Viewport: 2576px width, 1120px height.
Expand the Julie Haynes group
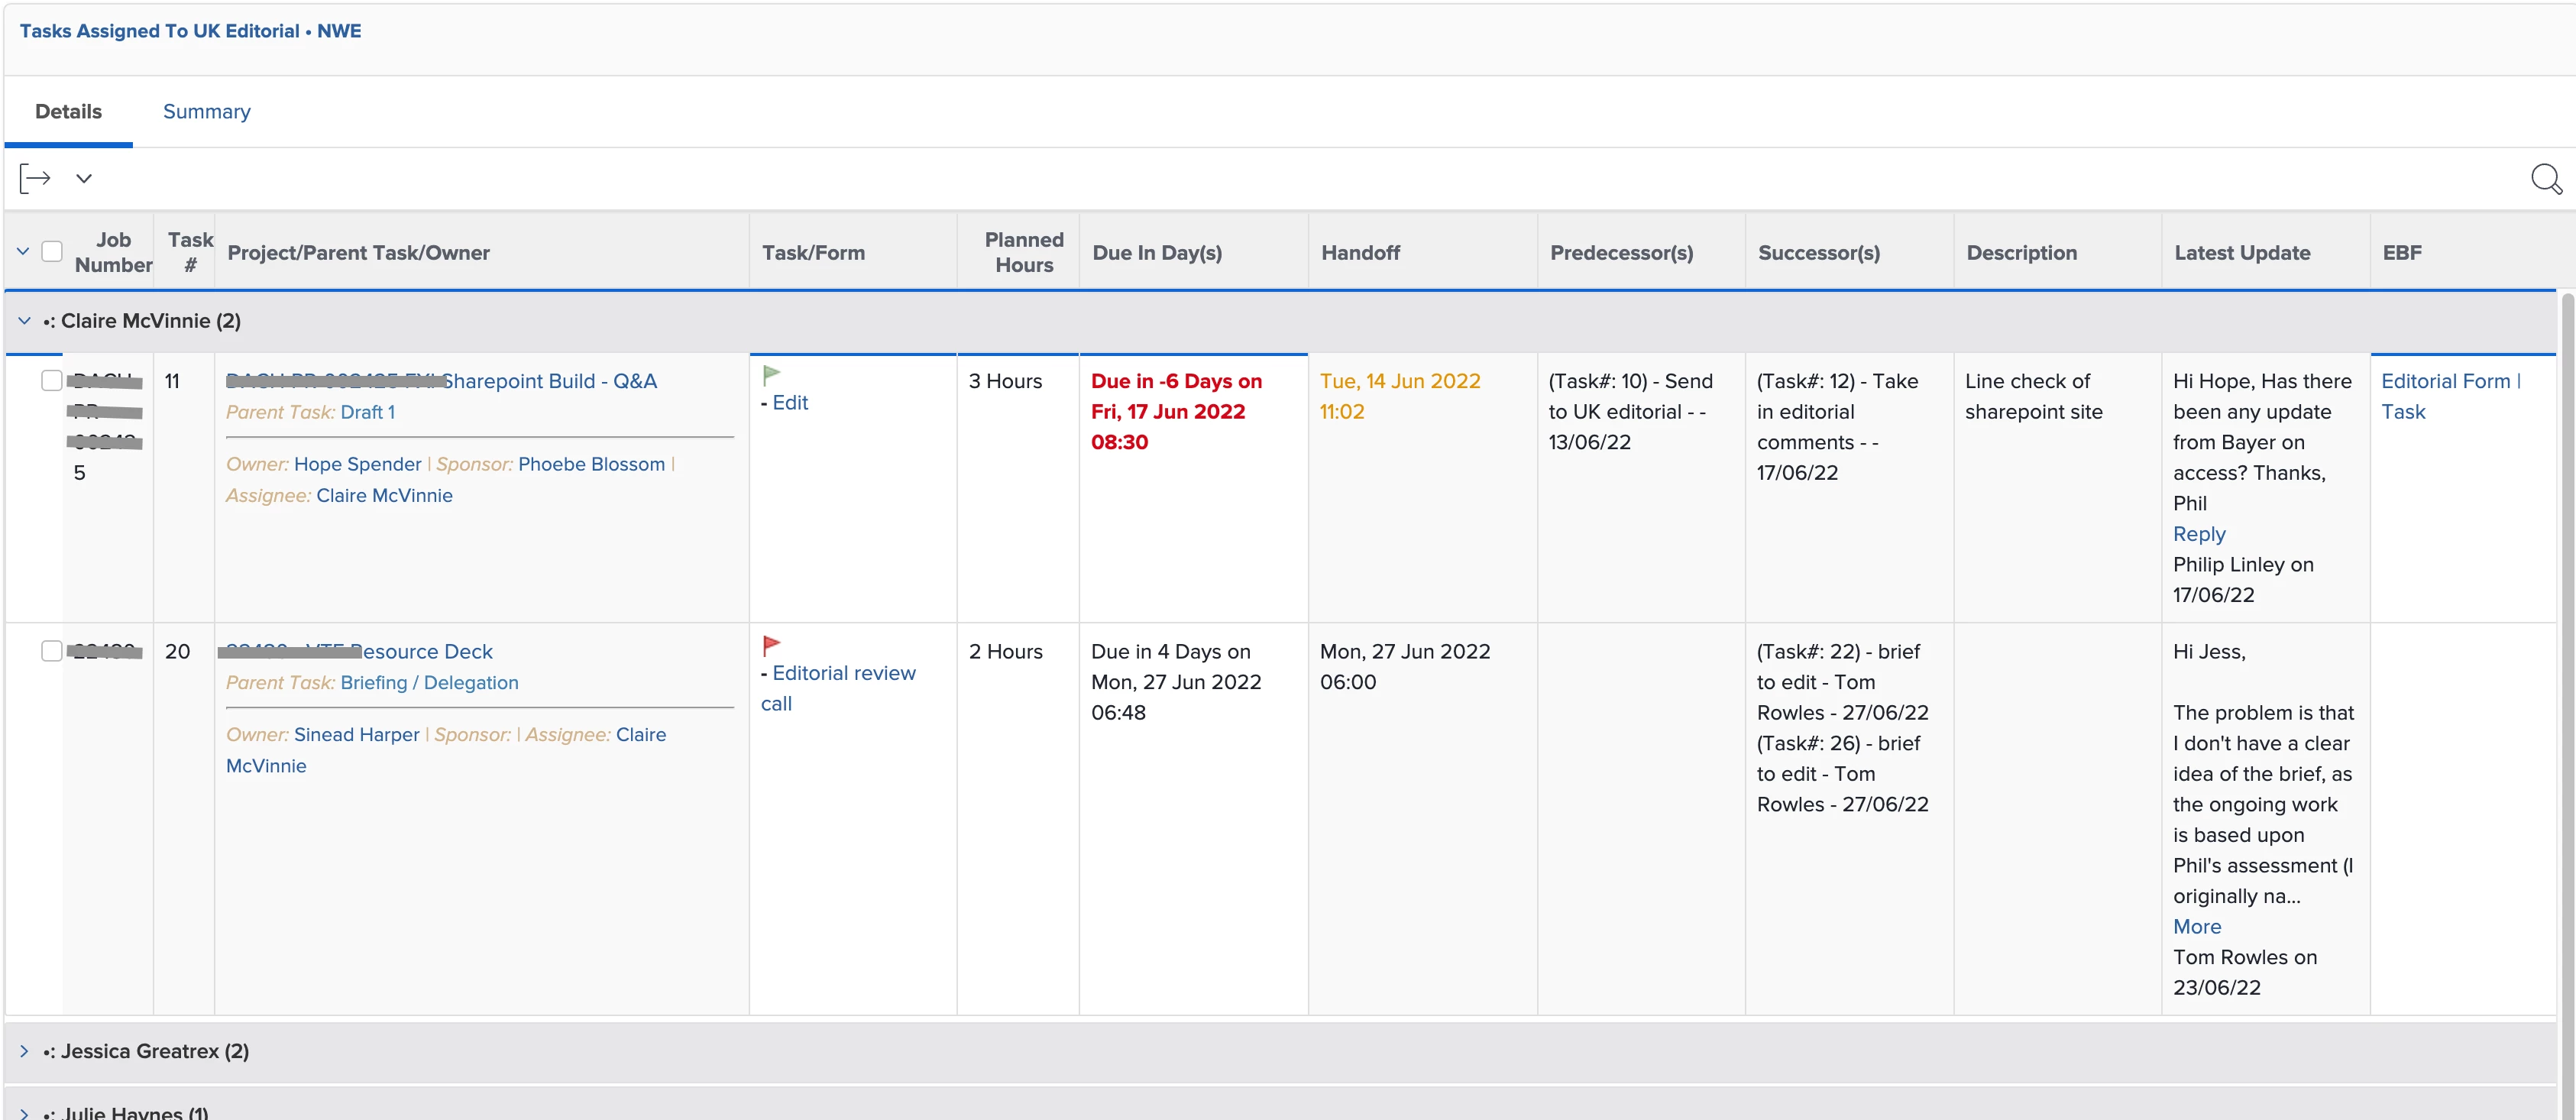tap(24, 1112)
